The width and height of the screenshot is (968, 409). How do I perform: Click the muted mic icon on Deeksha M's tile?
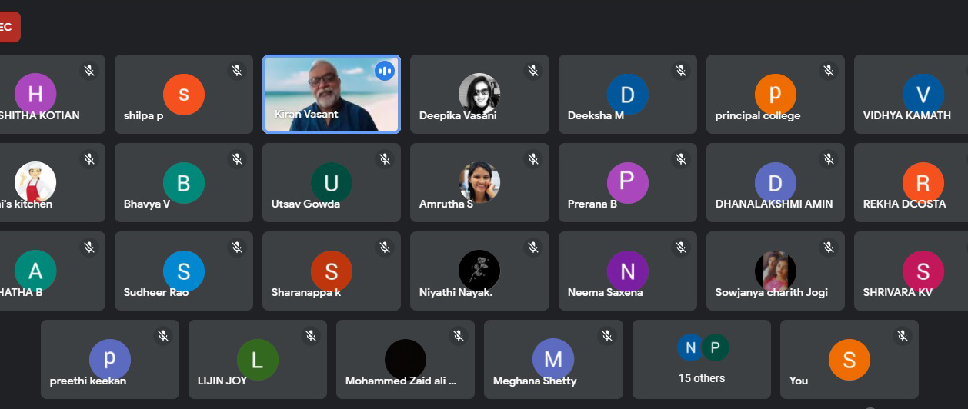[681, 71]
